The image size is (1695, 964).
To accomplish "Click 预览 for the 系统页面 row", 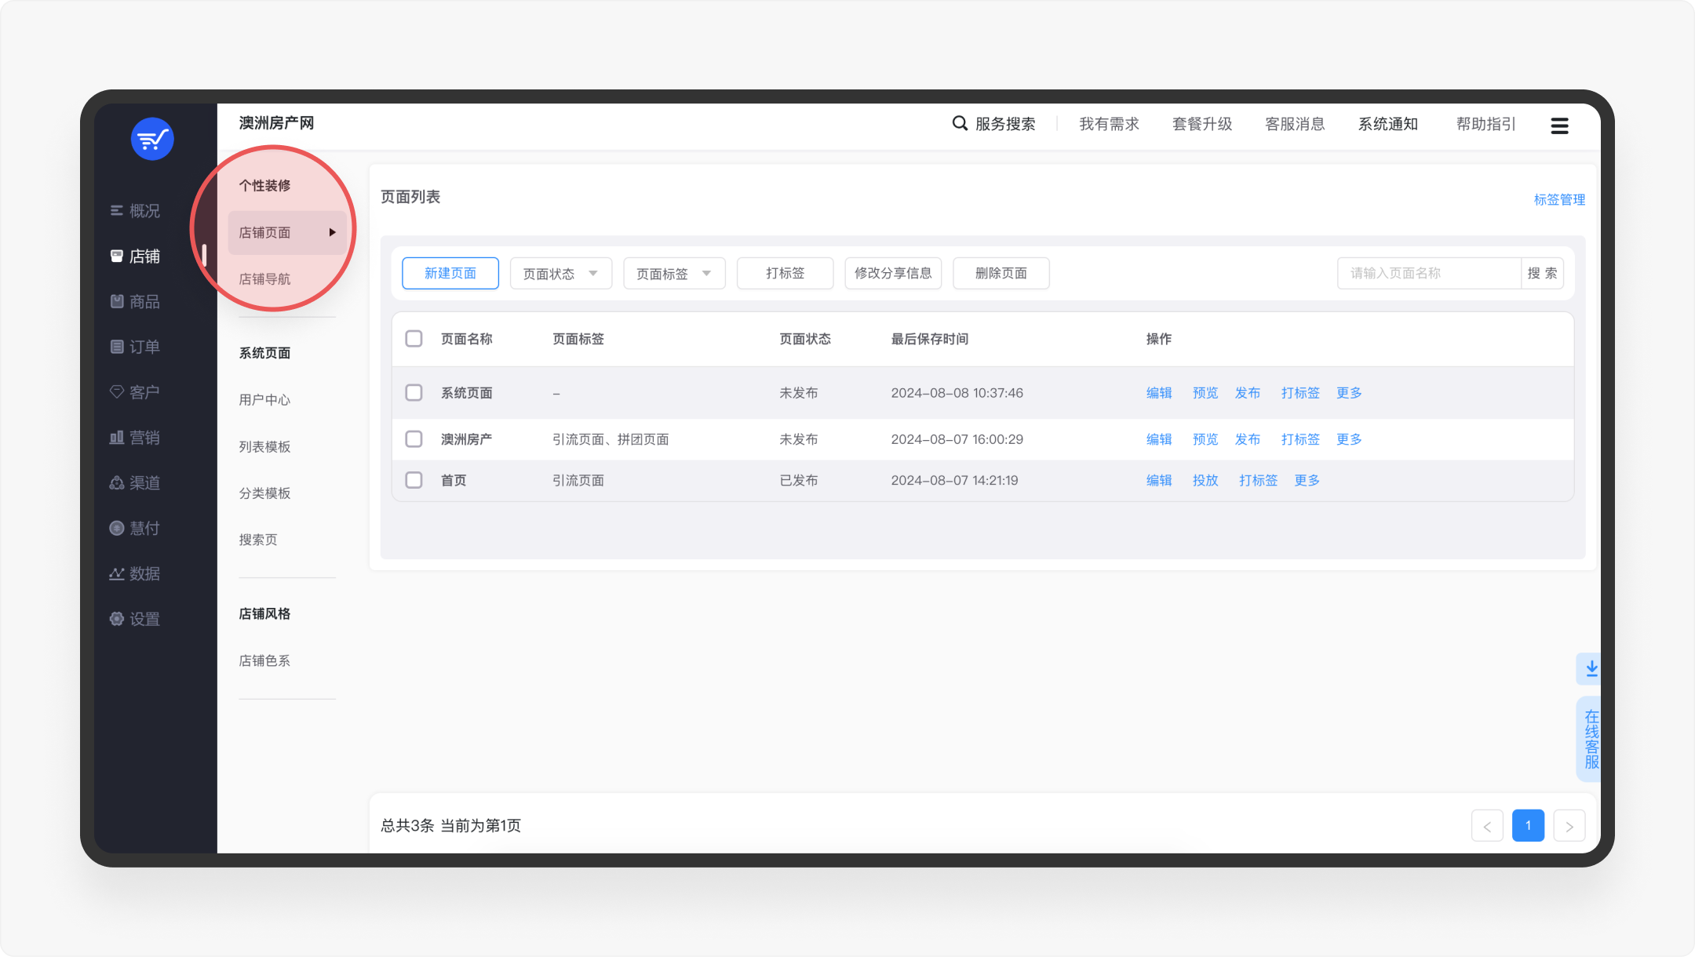I will (1205, 392).
